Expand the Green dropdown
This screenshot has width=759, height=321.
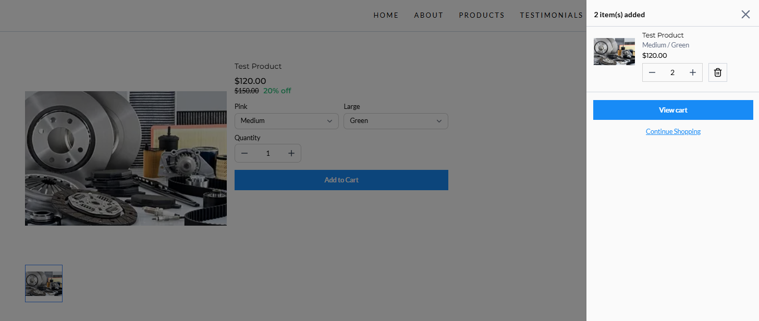(396, 120)
